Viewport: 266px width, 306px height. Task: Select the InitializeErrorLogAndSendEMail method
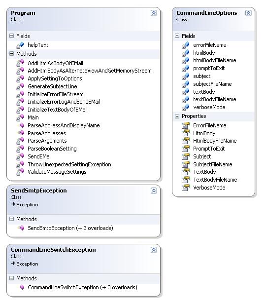click(x=64, y=102)
